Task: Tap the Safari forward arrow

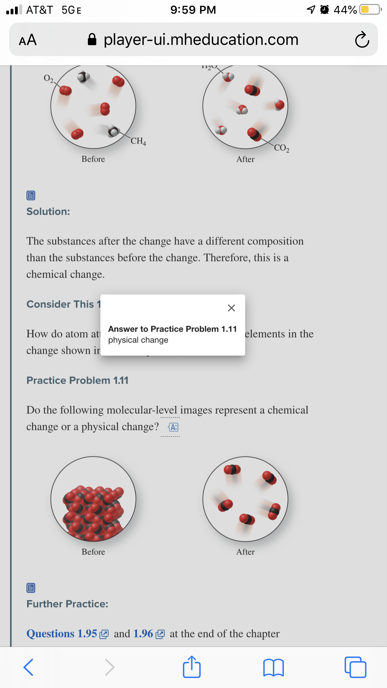Action: coord(109,667)
